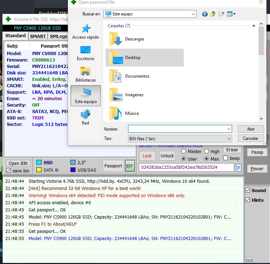Select the Desktop folder
This screenshot has height=264, width=270.
pyautogui.click(x=144, y=58)
